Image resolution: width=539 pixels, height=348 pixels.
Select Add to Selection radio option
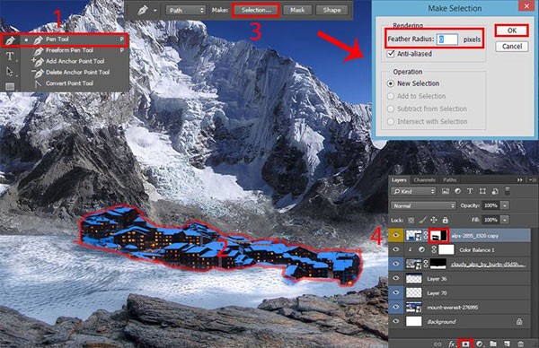click(391, 96)
